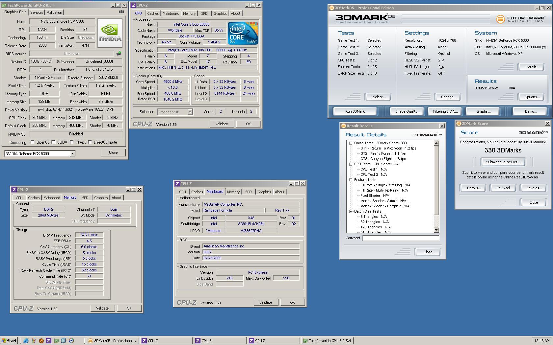The height and width of the screenshot is (345, 553).
Task: Open TechPowerUp GPU-Z taskbar button
Action: tap(327, 341)
